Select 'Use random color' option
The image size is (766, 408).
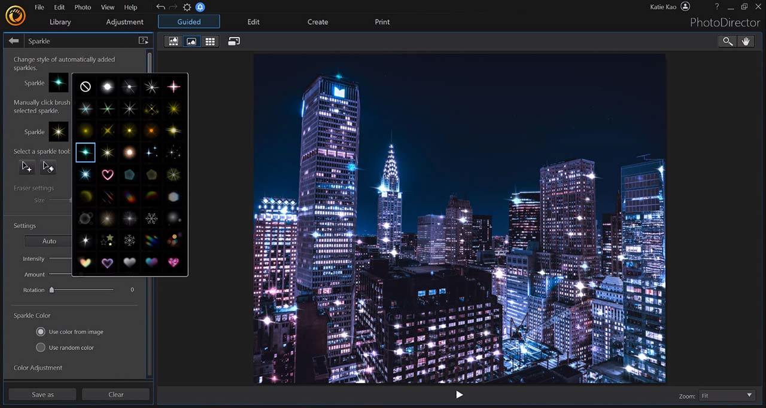click(x=41, y=347)
